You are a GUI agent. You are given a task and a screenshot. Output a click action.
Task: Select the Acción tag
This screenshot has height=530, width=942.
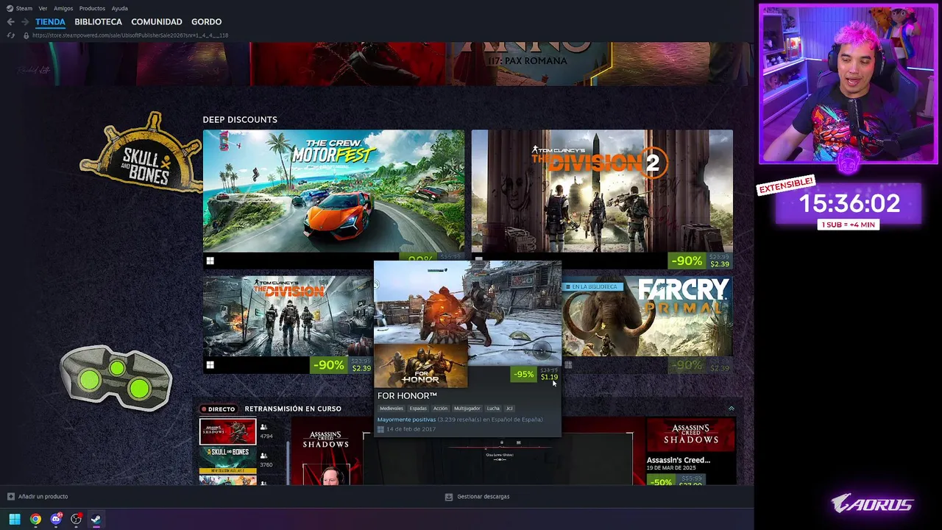440,409
